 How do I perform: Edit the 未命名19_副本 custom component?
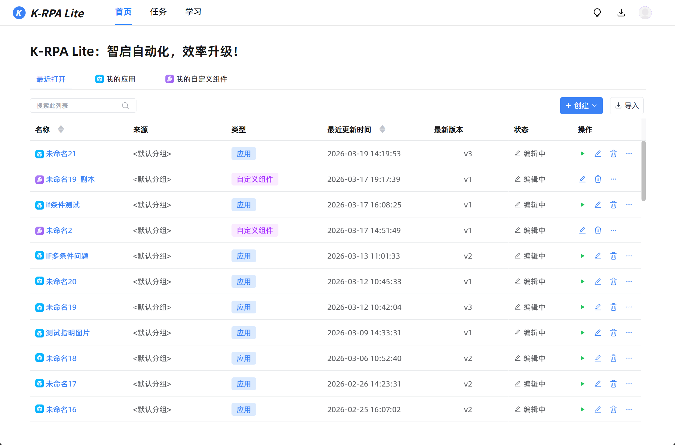[x=582, y=179]
